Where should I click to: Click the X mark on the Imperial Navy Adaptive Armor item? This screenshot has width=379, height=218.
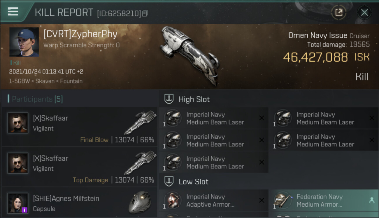pos(262,200)
